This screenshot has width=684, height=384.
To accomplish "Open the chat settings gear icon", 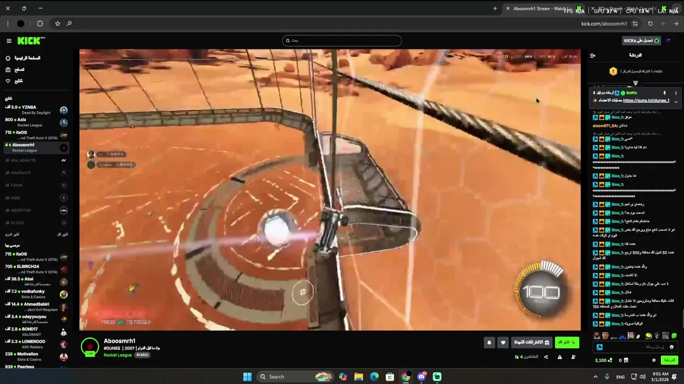I will click(654, 361).
